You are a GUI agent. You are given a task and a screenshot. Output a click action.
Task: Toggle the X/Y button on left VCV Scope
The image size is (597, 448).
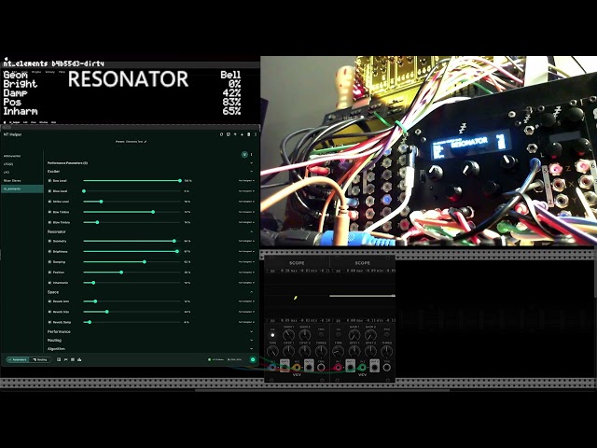[272, 335]
